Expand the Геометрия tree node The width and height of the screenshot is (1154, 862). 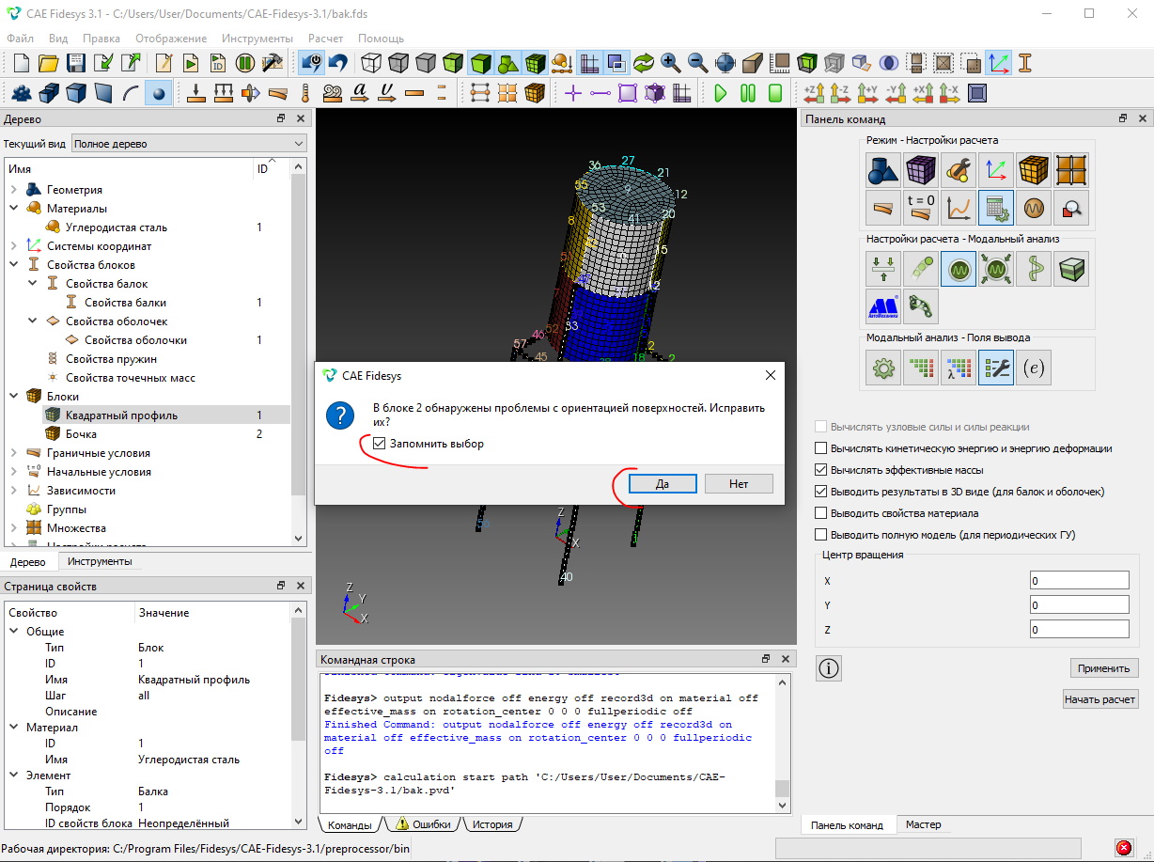13,190
